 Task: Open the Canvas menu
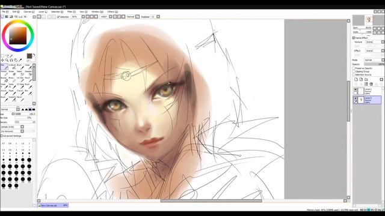click(x=29, y=12)
